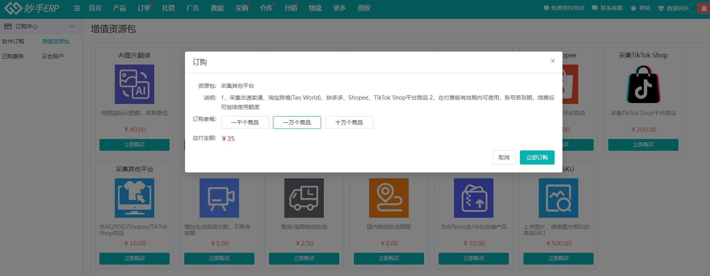Click the ¥35 payable amount in dialog
The height and width of the screenshot is (276, 710).
tap(228, 139)
